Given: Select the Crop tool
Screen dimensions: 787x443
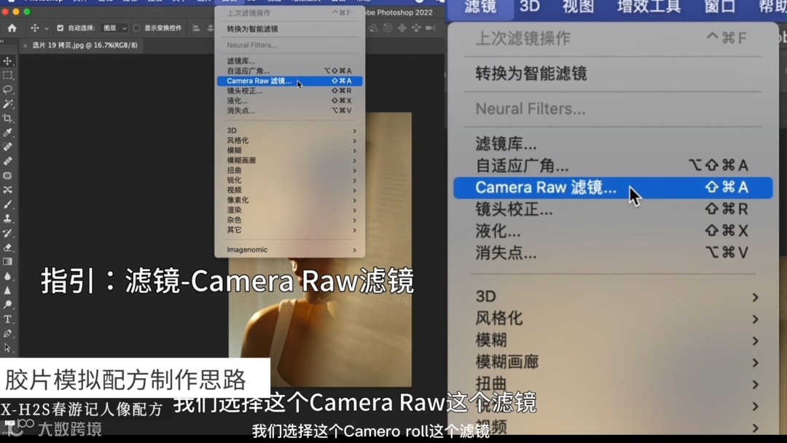Looking at the screenshot, I should (x=7, y=119).
